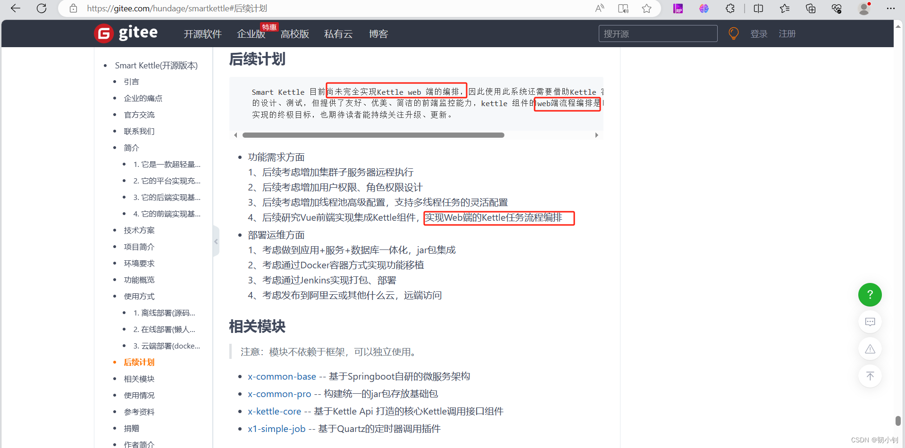Open browser essentials heart icon

[x=837, y=8]
